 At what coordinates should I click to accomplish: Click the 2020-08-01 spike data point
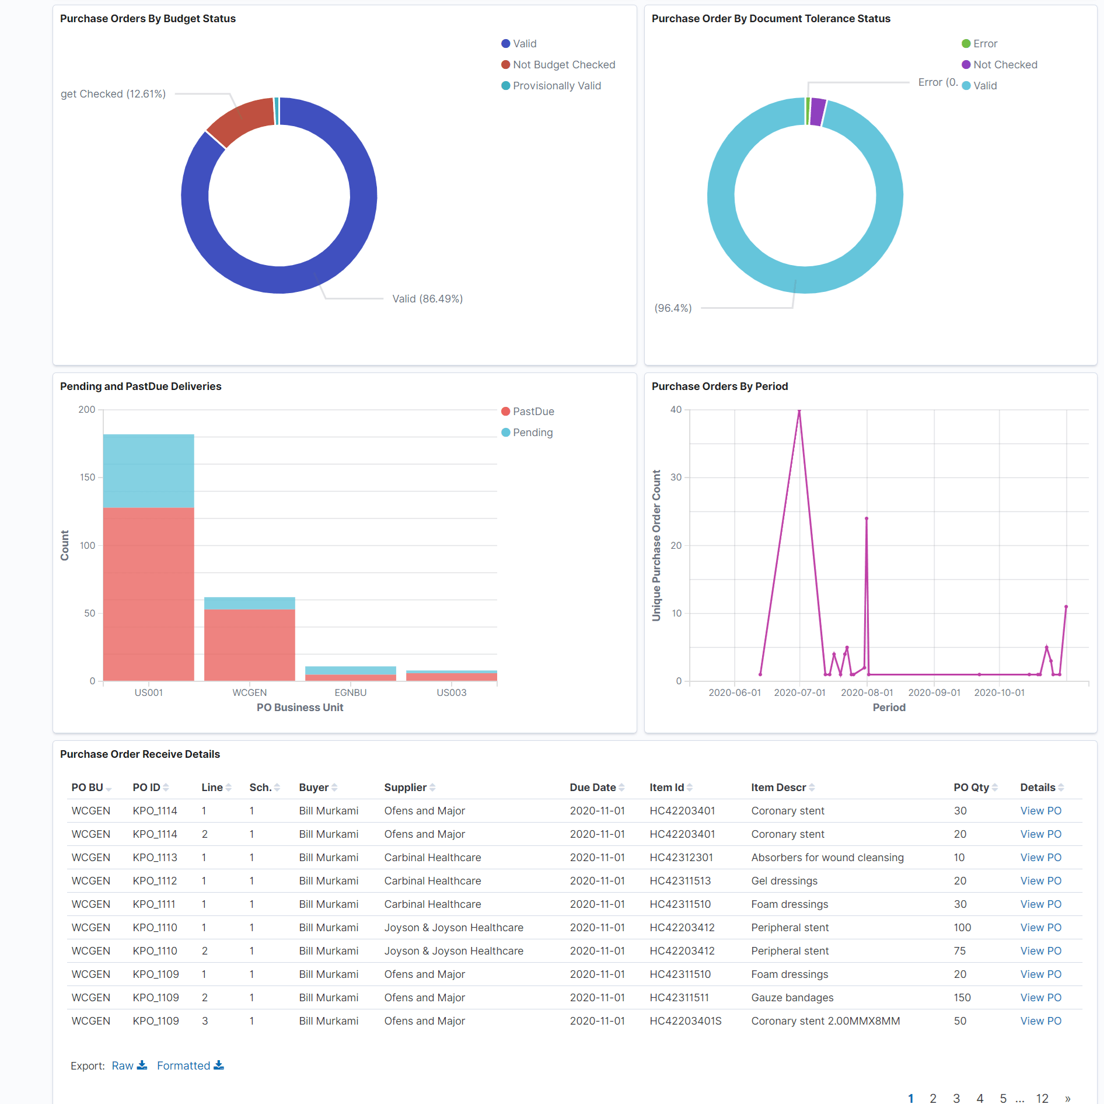[867, 518]
